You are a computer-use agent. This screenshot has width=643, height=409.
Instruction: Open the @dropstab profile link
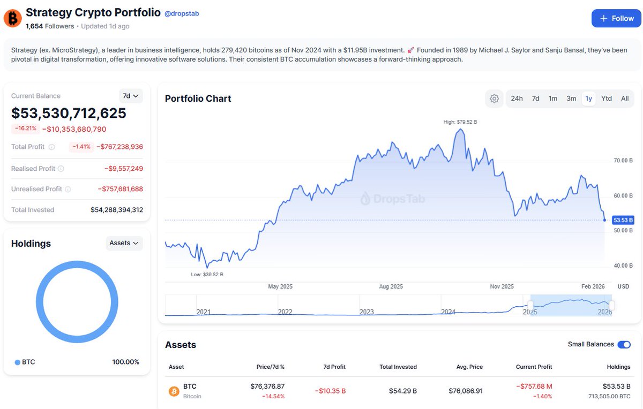tap(182, 13)
